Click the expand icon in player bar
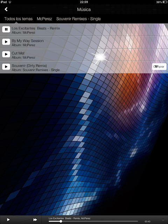 click(x=163, y=220)
